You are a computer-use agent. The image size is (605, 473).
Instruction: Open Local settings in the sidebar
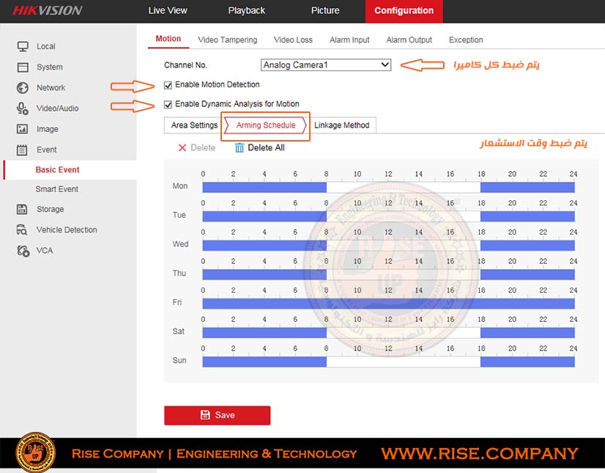click(46, 46)
